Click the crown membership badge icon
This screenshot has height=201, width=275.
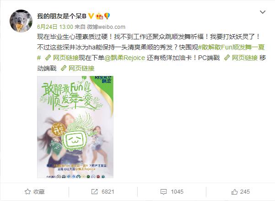[99, 16]
